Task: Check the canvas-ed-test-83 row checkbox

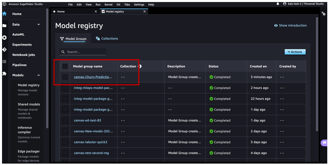Action: (65, 120)
